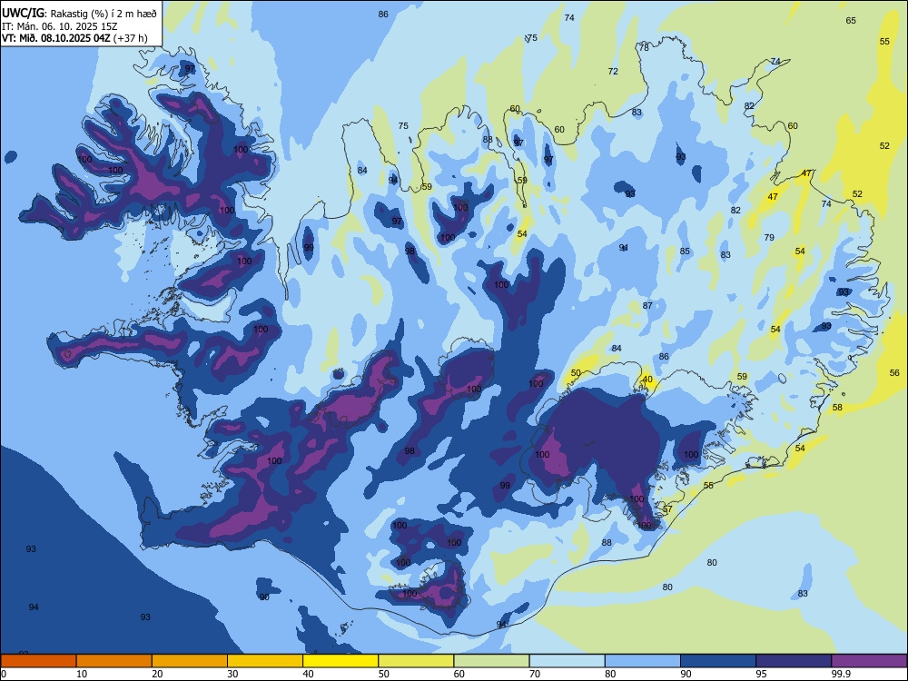The height and width of the screenshot is (681, 908).
Task: Click the map humidity value '79' in the east
Action: (x=769, y=237)
